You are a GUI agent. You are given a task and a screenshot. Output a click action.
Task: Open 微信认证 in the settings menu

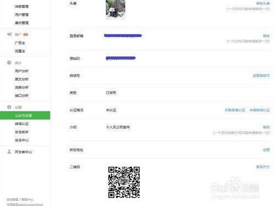(x=21, y=124)
